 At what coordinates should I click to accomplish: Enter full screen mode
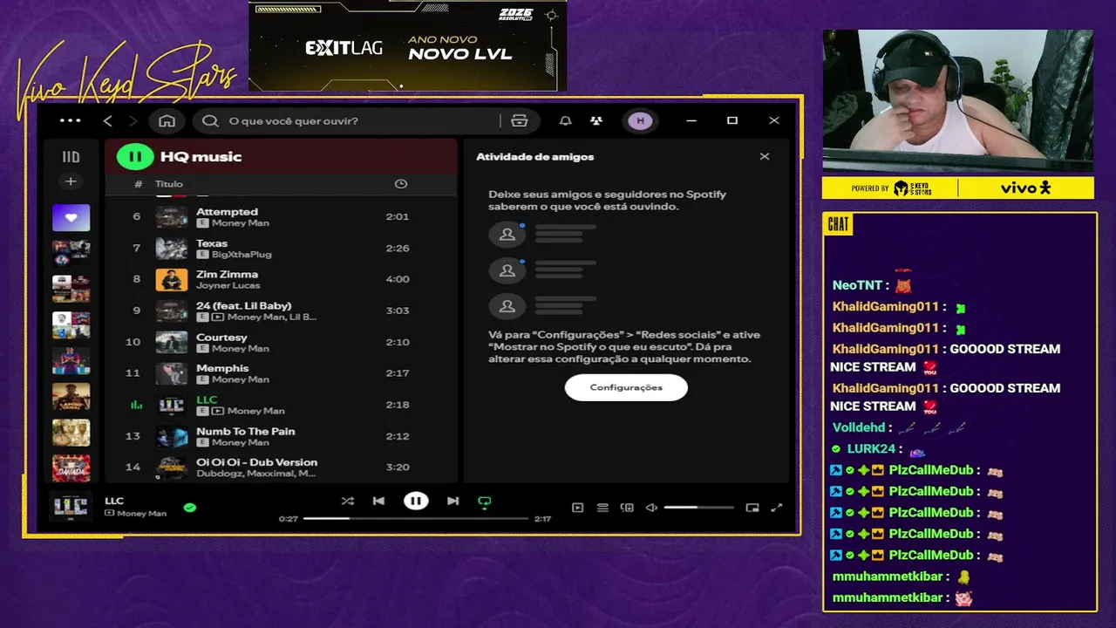tap(777, 508)
